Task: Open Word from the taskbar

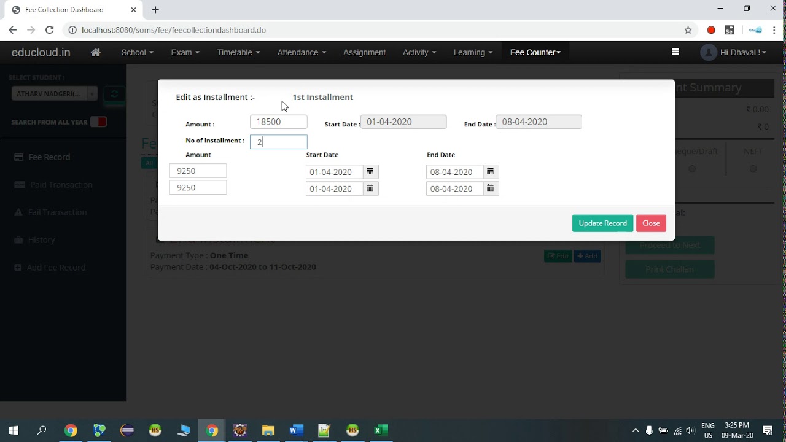Action: [297, 430]
